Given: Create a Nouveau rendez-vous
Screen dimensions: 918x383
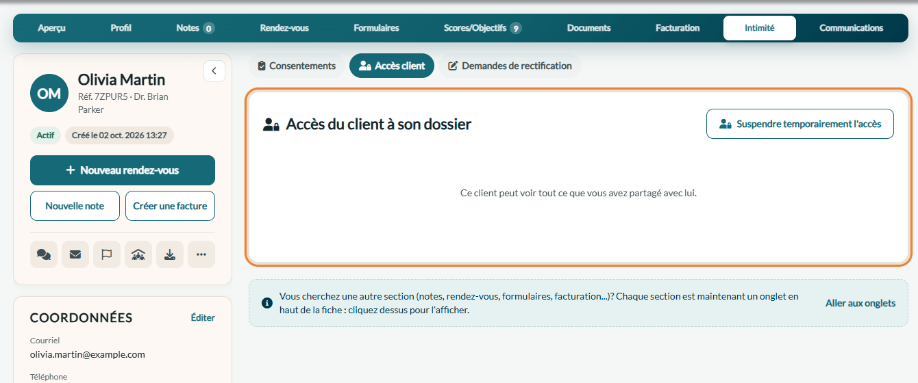Looking at the screenshot, I should tap(123, 170).
